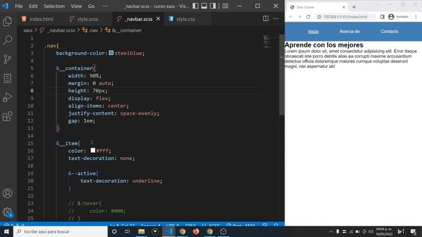Click the Windows taskbar search box
This screenshot has height=237, width=422.
click(x=60, y=231)
